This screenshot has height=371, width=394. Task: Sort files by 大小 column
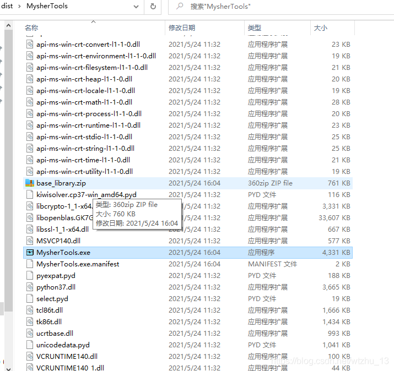[x=320, y=28]
